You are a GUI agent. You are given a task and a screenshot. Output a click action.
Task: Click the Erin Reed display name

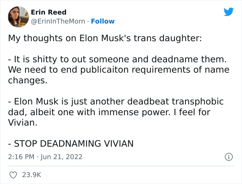pyautogui.click(x=48, y=12)
